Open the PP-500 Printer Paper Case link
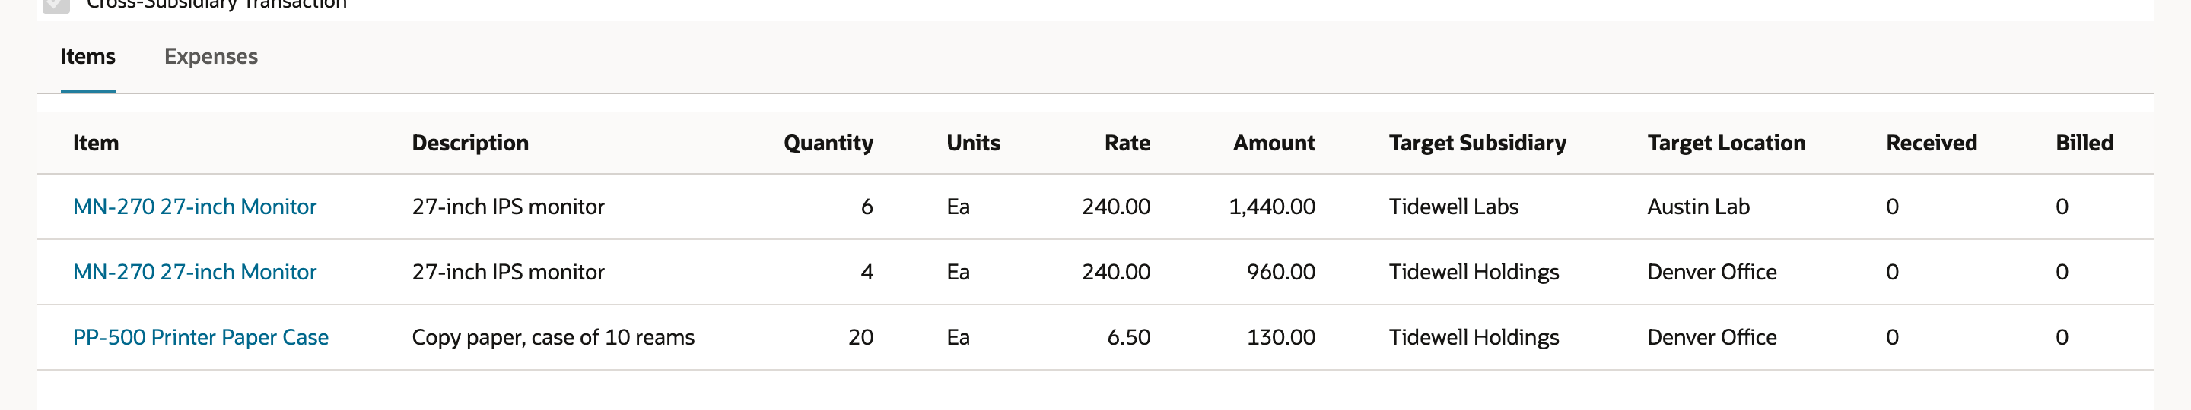Image resolution: width=2191 pixels, height=410 pixels. [x=201, y=337]
